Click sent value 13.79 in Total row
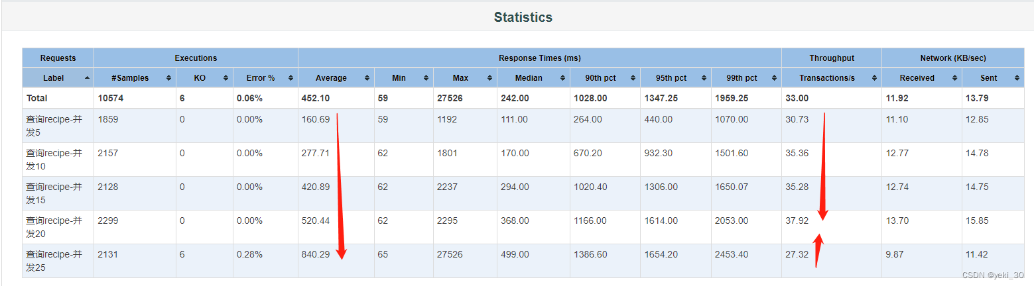Viewport: 1034px width, 286px height. click(977, 98)
